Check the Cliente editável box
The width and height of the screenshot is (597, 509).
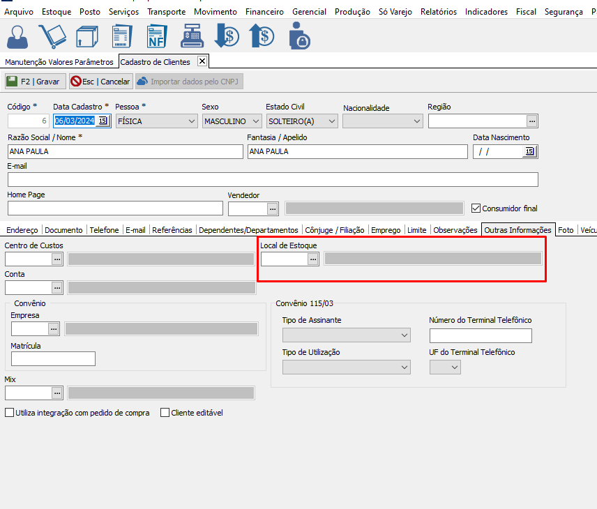coord(165,413)
